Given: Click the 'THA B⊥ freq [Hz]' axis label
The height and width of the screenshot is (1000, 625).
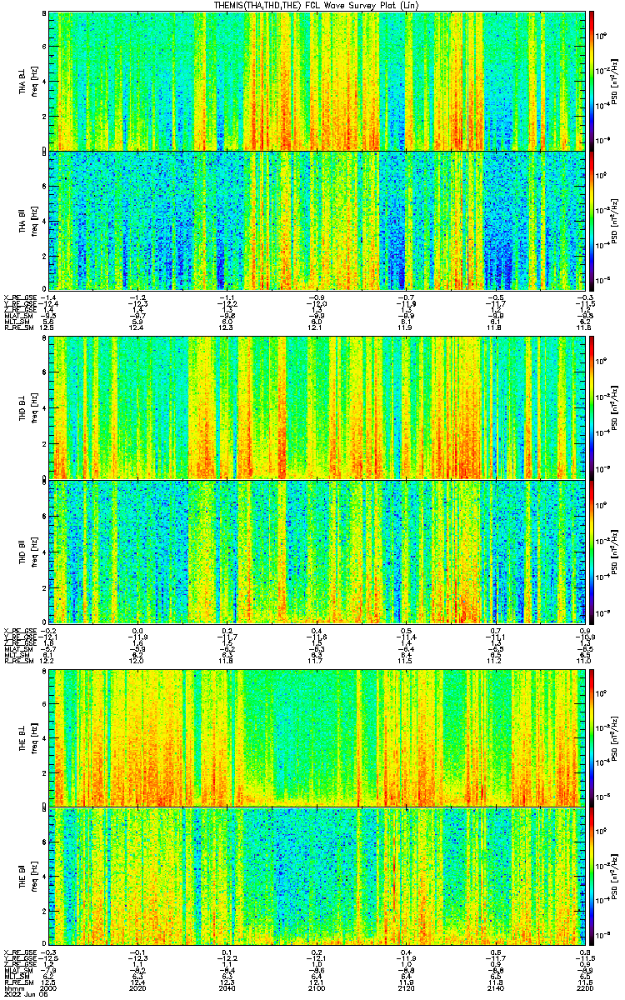Looking at the screenshot, I should click(x=28, y=80).
